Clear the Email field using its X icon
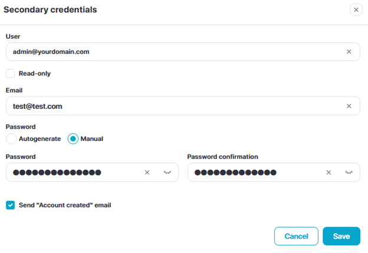The image size is (368, 253). click(349, 106)
